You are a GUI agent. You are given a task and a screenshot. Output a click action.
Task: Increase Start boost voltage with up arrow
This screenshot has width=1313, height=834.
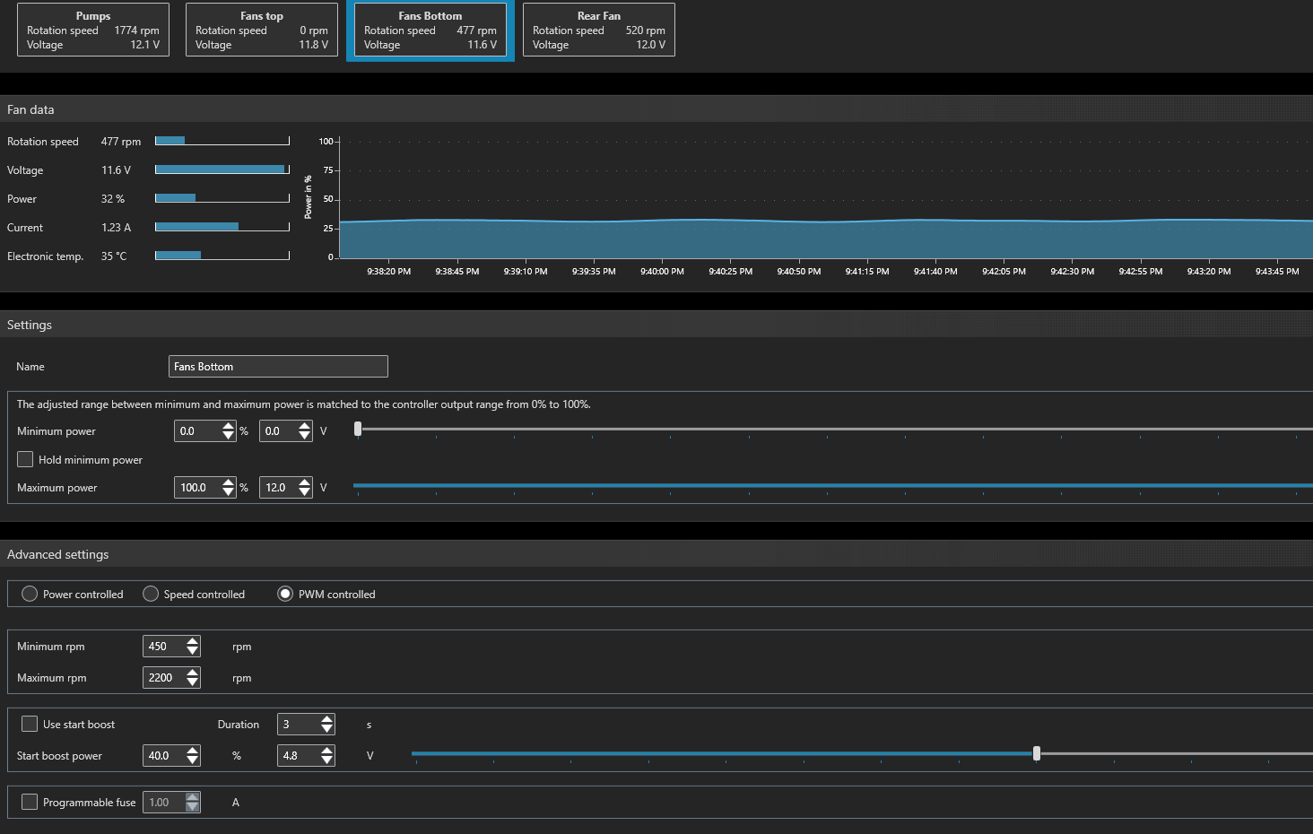pos(327,751)
